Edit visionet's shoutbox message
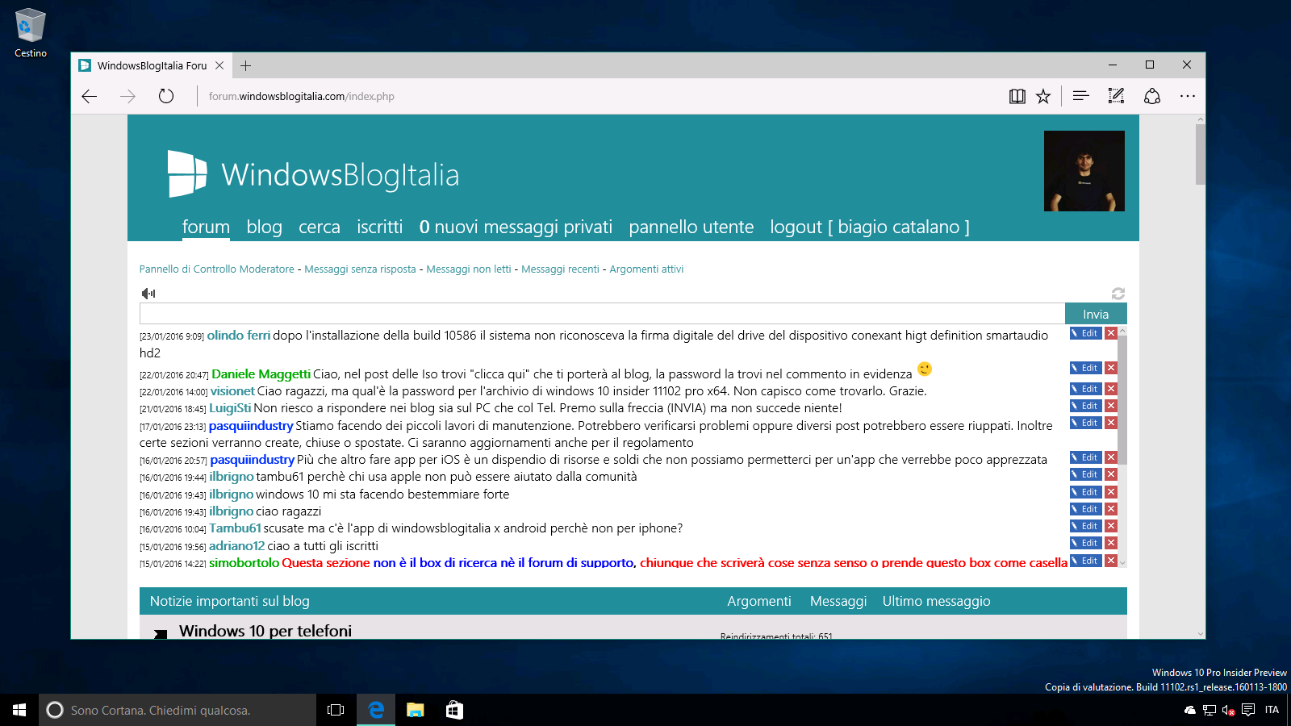 coord(1085,389)
